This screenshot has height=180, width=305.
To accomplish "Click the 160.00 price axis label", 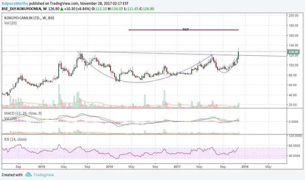I will pos(294,35).
